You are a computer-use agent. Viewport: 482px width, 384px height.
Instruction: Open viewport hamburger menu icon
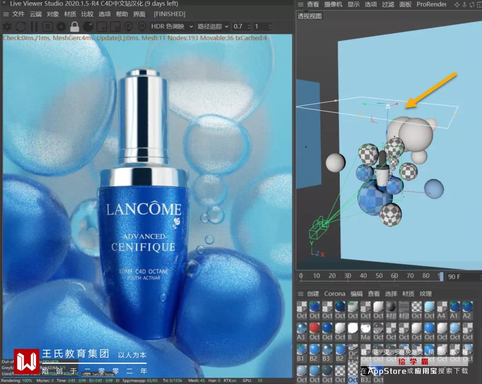[300, 4]
